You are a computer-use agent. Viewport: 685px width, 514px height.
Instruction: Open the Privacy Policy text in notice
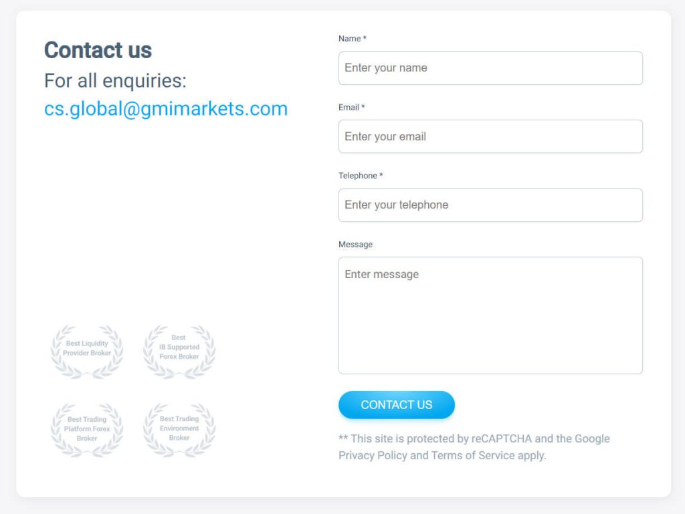click(x=373, y=456)
